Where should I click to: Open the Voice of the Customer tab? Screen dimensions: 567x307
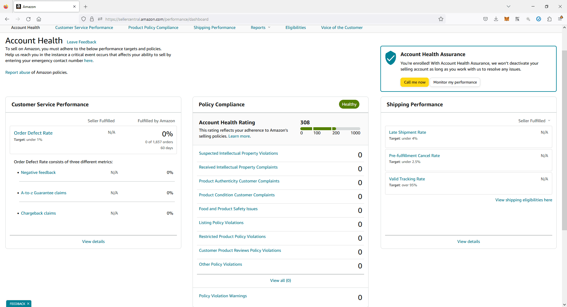[342, 27]
